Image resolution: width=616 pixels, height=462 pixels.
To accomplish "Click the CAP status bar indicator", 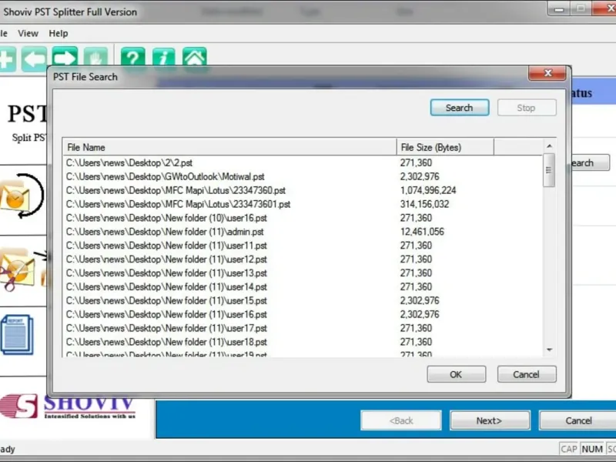I will [x=568, y=449].
